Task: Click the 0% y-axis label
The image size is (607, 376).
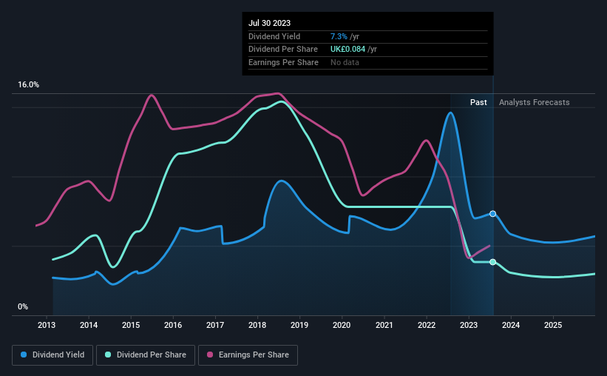Action: coord(23,306)
